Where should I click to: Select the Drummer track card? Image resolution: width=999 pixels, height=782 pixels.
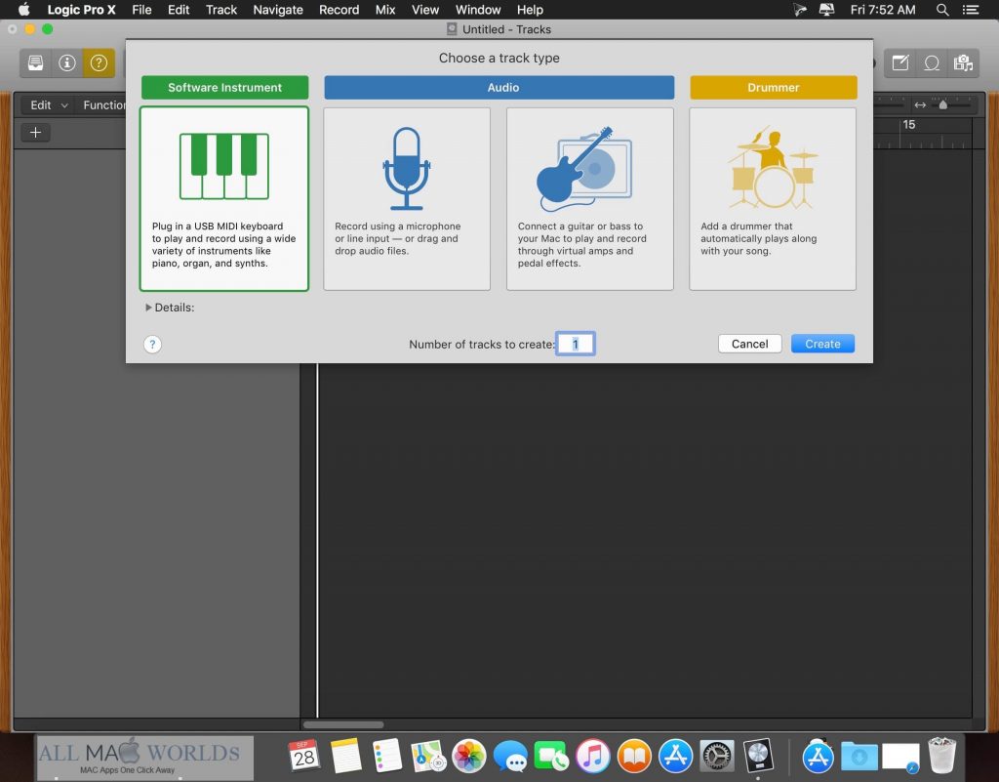(x=773, y=199)
